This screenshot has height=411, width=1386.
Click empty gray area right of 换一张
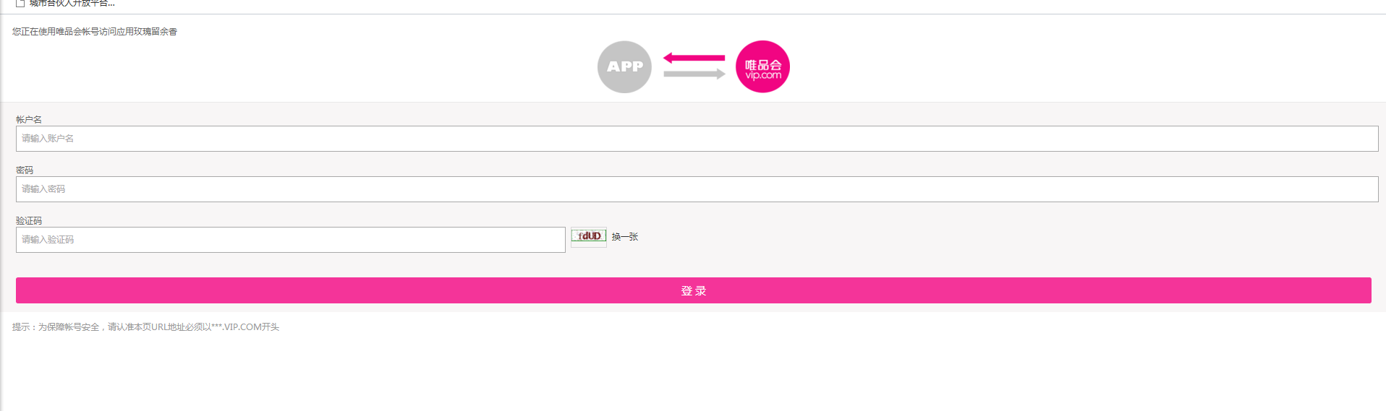click(1013, 238)
